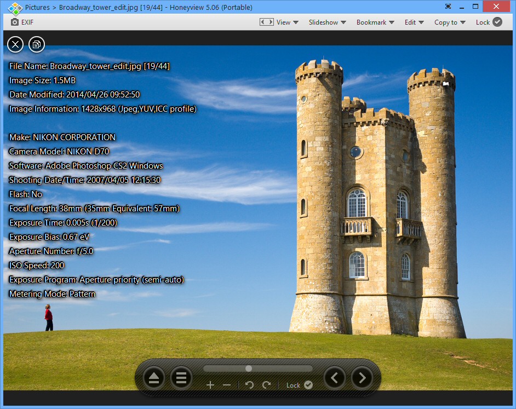Screen dimensions: 516x409
Task: Click the "Shooting Date/Time" line
Action: (85, 180)
